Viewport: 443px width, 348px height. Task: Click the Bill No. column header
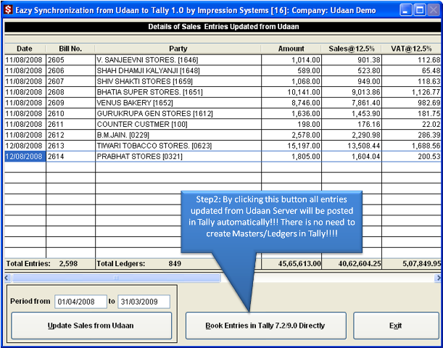pyautogui.click(x=70, y=49)
